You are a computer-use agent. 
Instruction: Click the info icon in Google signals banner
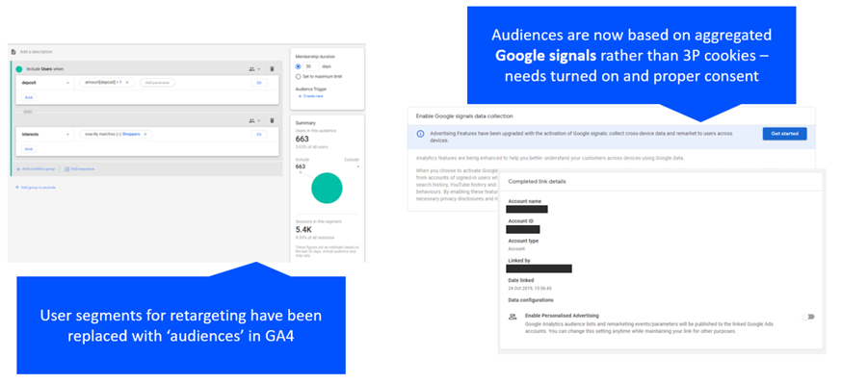420,134
